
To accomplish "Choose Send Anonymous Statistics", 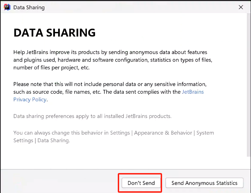I will coord(204,183).
